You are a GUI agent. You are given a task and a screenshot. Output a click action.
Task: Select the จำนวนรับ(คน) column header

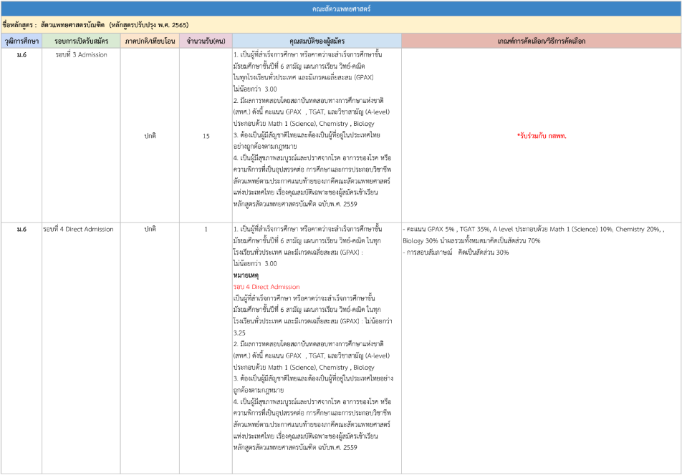pyautogui.click(x=206, y=41)
